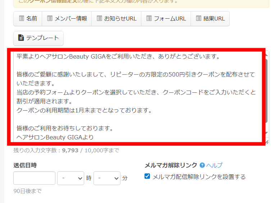Click the remaining characters count 9,793
279x203 pixels.
pyautogui.click(x=70, y=151)
